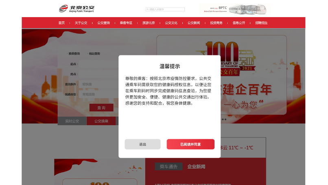The height and width of the screenshot is (185, 328).
Task: Open the 公交新闻 navigation item
Action: pyautogui.click(x=194, y=23)
